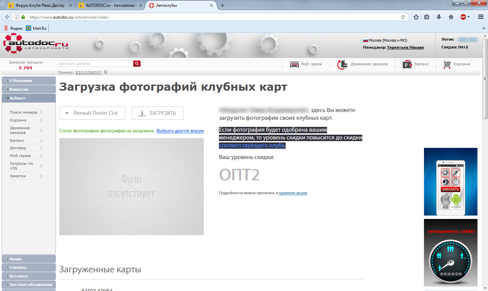Open the правилах акции link
This screenshot has width=488, height=291.
(292, 193)
